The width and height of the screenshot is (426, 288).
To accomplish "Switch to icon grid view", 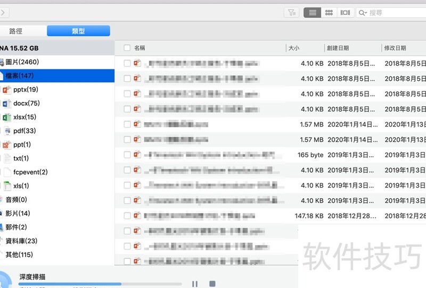I will [329, 12].
